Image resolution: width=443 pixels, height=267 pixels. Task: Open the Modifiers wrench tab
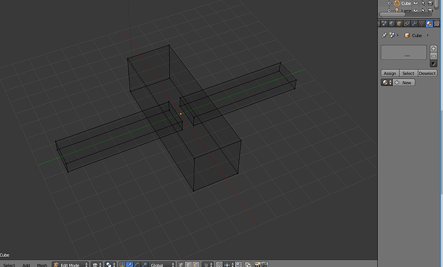pos(414,24)
